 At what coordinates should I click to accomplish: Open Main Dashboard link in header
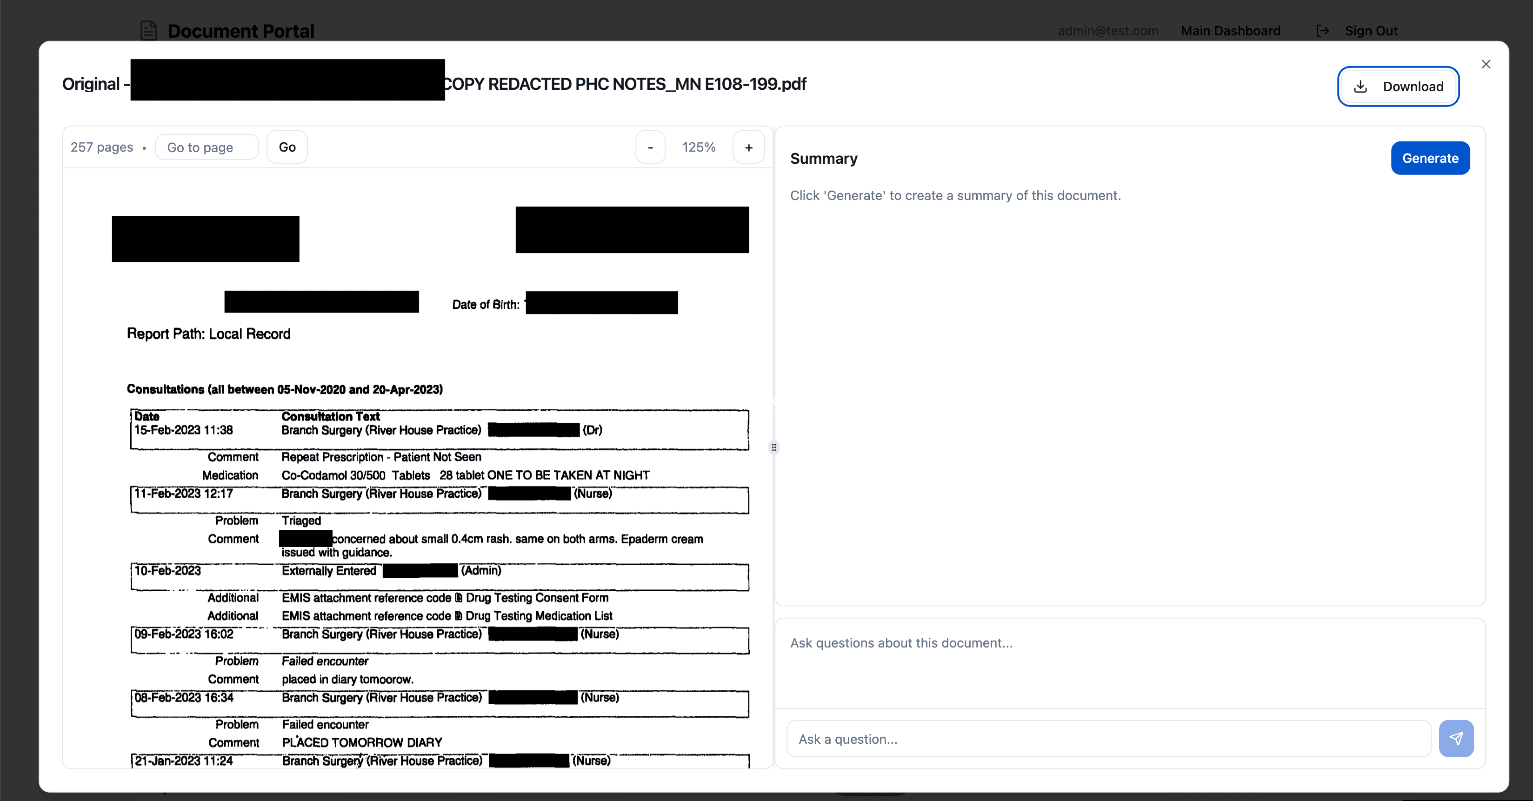1230,31
